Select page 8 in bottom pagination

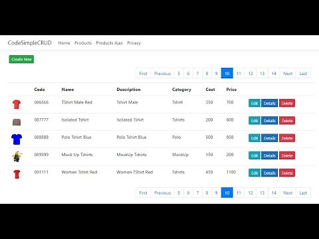(x=207, y=193)
